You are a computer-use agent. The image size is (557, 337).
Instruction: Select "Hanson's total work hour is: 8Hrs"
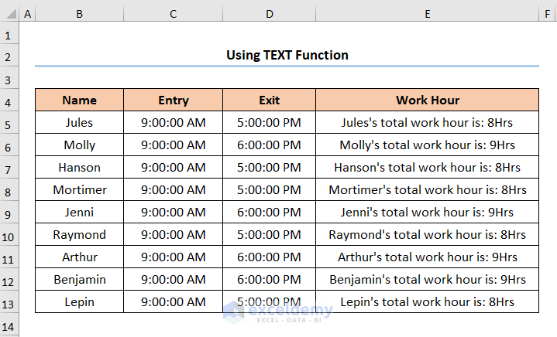[x=428, y=167]
